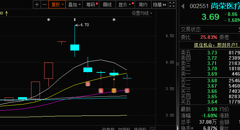This screenshot has width=240, height=130.
Task: Close the indicator panel with X box
Action: (152, 129)
